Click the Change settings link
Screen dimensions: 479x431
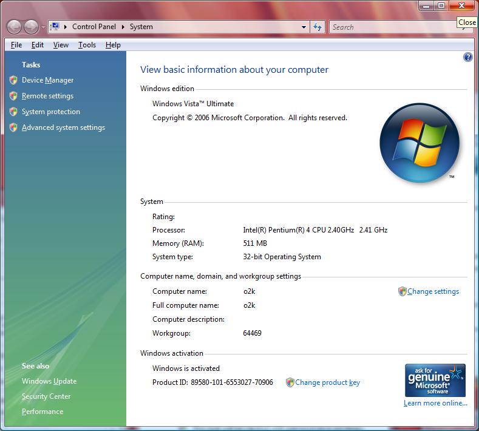(x=433, y=291)
